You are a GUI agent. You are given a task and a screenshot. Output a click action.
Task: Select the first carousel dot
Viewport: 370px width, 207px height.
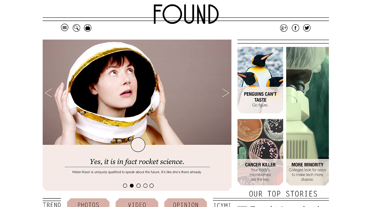tap(125, 186)
